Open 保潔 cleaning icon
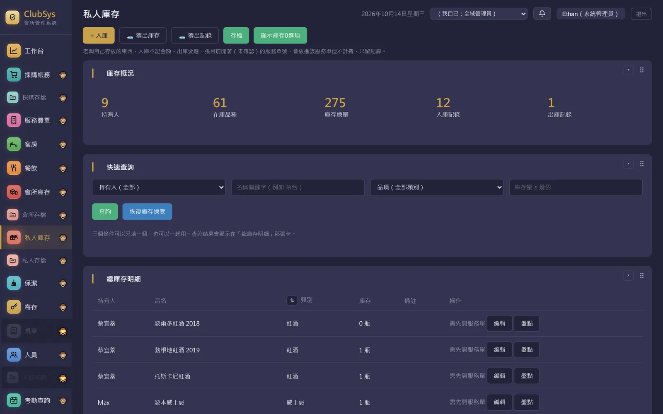This screenshot has height=414, width=663. tap(14, 283)
